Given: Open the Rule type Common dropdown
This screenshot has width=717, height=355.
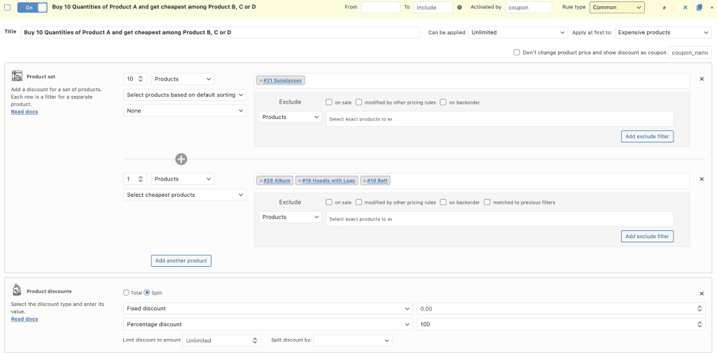Looking at the screenshot, I should pos(617,8).
